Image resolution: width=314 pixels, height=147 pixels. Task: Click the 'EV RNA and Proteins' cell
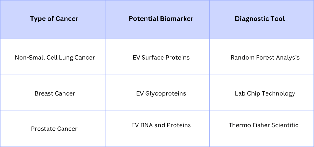161,125
